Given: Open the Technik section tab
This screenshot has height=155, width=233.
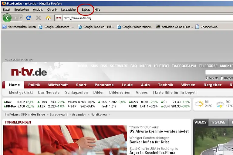Looking at the screenshot, I should (x=166, y=85).
